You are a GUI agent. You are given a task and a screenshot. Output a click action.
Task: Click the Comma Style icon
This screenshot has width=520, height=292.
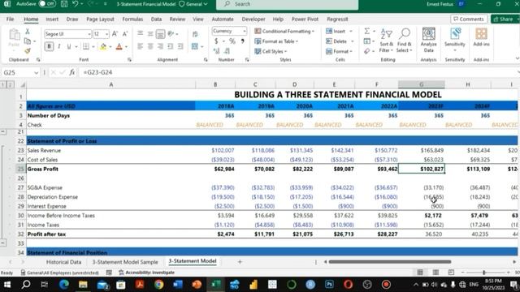(242, 41)
